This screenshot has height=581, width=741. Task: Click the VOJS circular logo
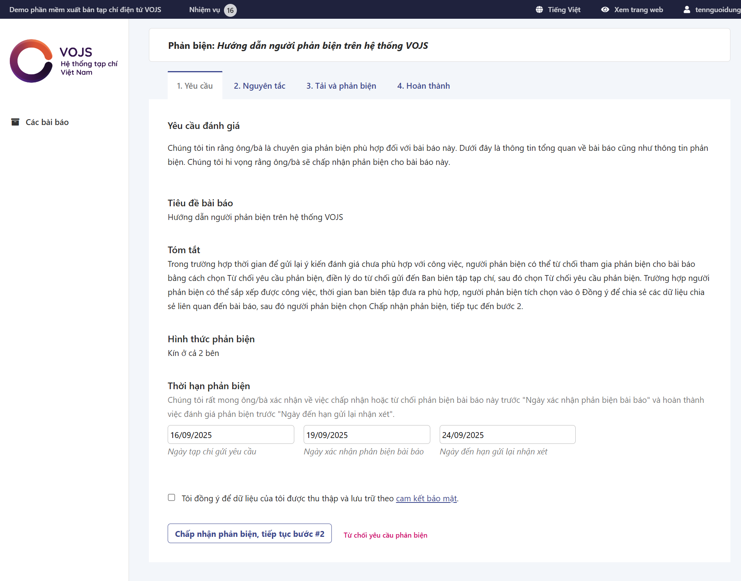coord(31,61)
